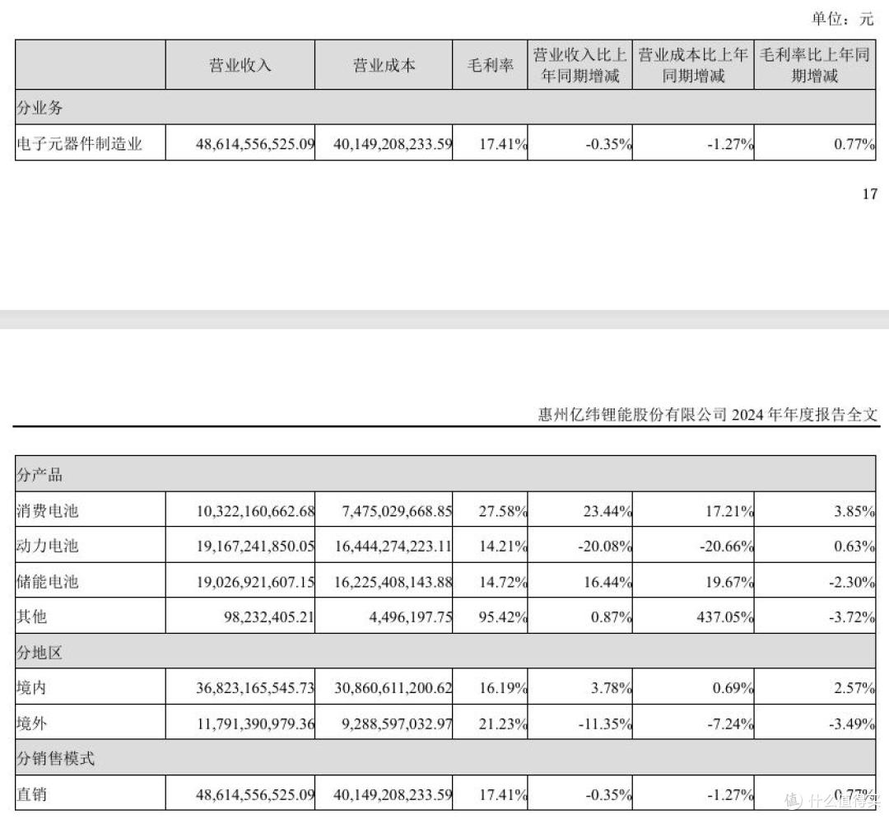This screenshot has width=889, height=819.
Task: Select the 分业务 section row
Action: tap(445, 107)
